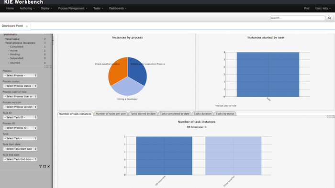335x188 pixels.
Task: Open the Authoring menu
Action: click(x=27, y=8)
